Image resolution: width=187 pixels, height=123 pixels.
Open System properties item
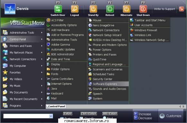click(x=108, y=99)
